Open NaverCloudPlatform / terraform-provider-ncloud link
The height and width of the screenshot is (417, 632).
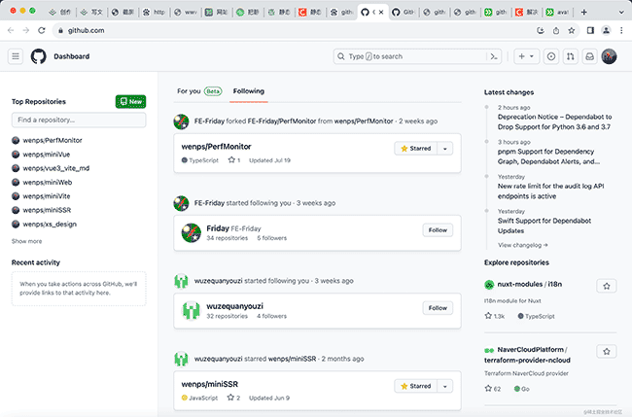click(527, 355)
